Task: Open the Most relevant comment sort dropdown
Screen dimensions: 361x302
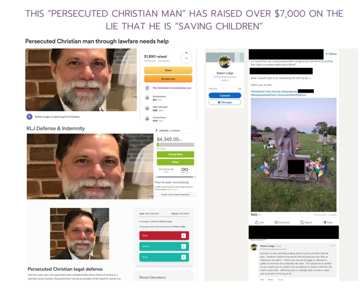Action: click(x=258, y=240)
